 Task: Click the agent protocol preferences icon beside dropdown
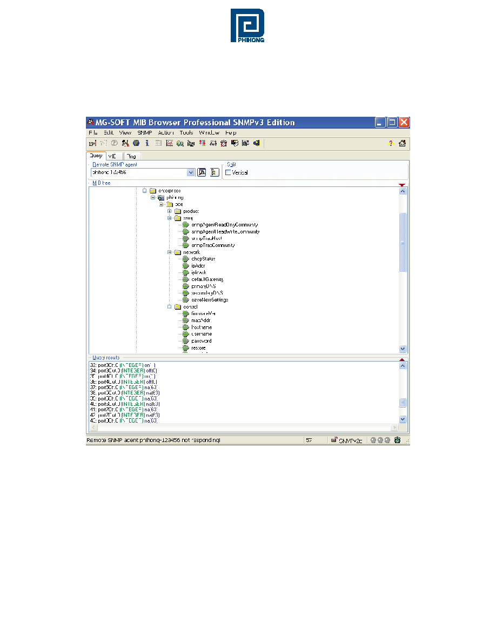[202, 172]
